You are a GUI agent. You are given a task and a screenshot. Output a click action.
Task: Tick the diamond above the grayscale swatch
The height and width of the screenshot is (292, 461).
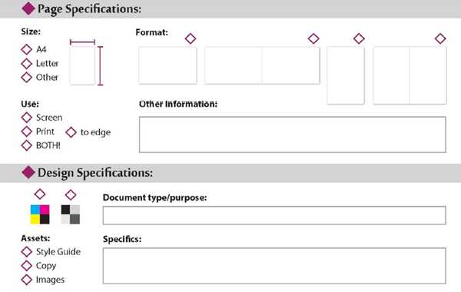[x=71, y=194]
